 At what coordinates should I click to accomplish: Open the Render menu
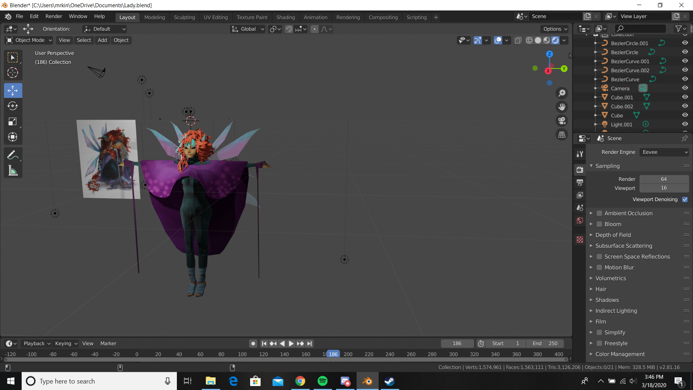click(x=53, y=16)
